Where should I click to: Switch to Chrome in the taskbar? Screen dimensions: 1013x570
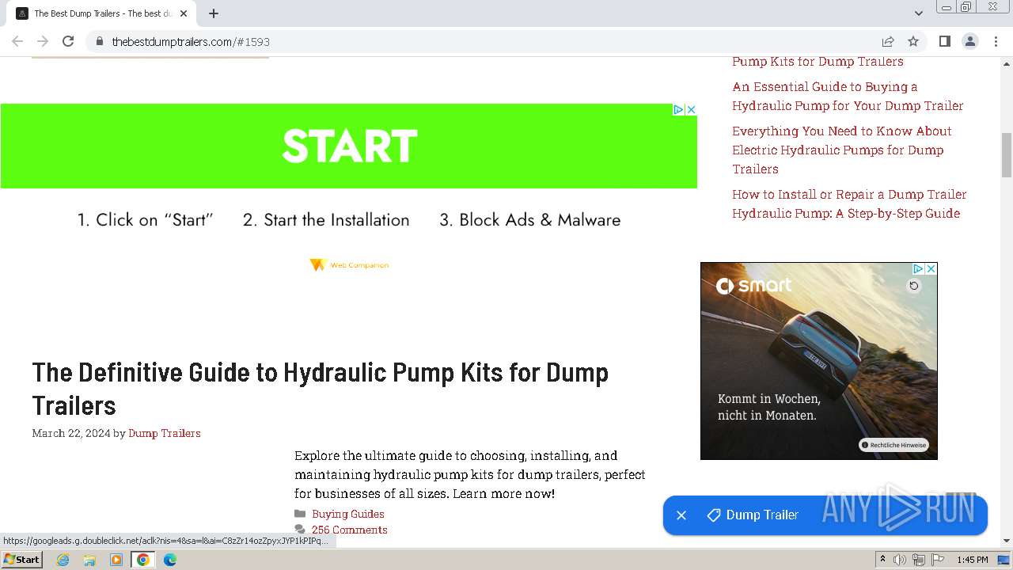click(x=143, y=560)
